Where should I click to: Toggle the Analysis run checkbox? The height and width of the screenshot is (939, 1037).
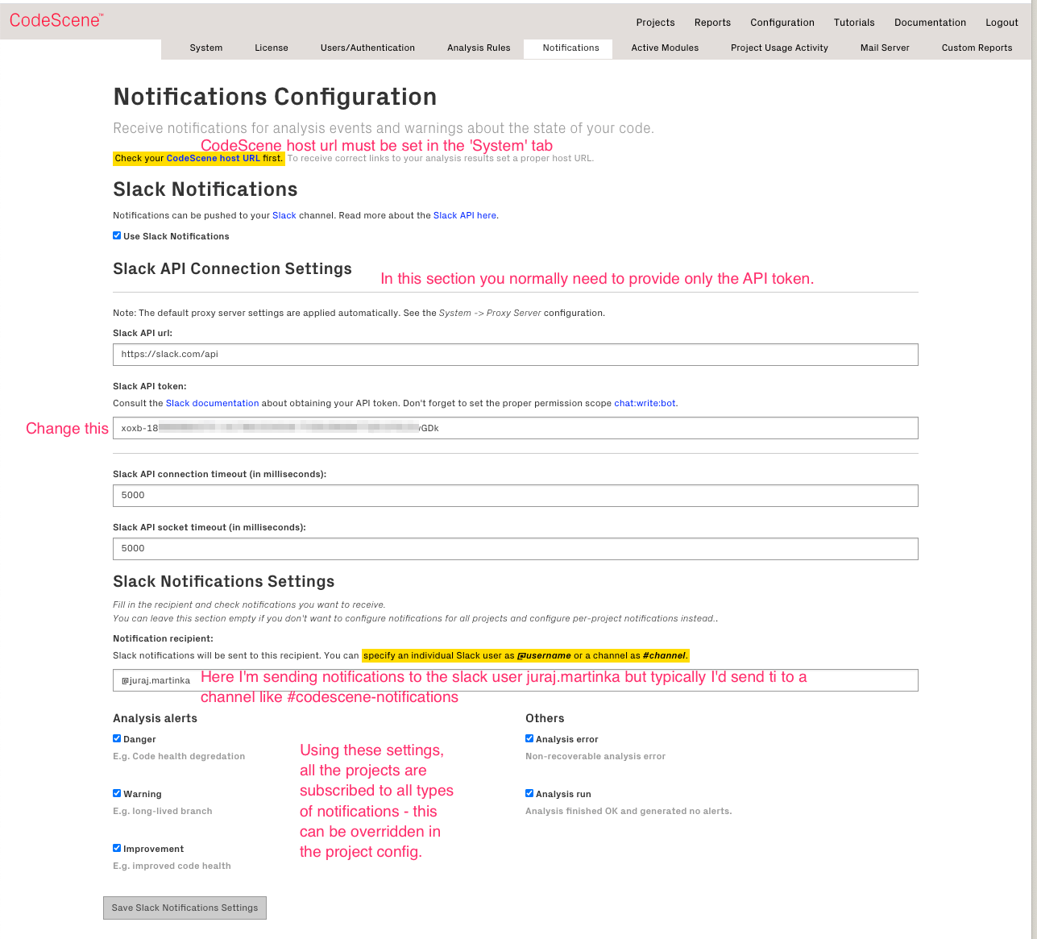pyautogui.click(x=529, y=792)
